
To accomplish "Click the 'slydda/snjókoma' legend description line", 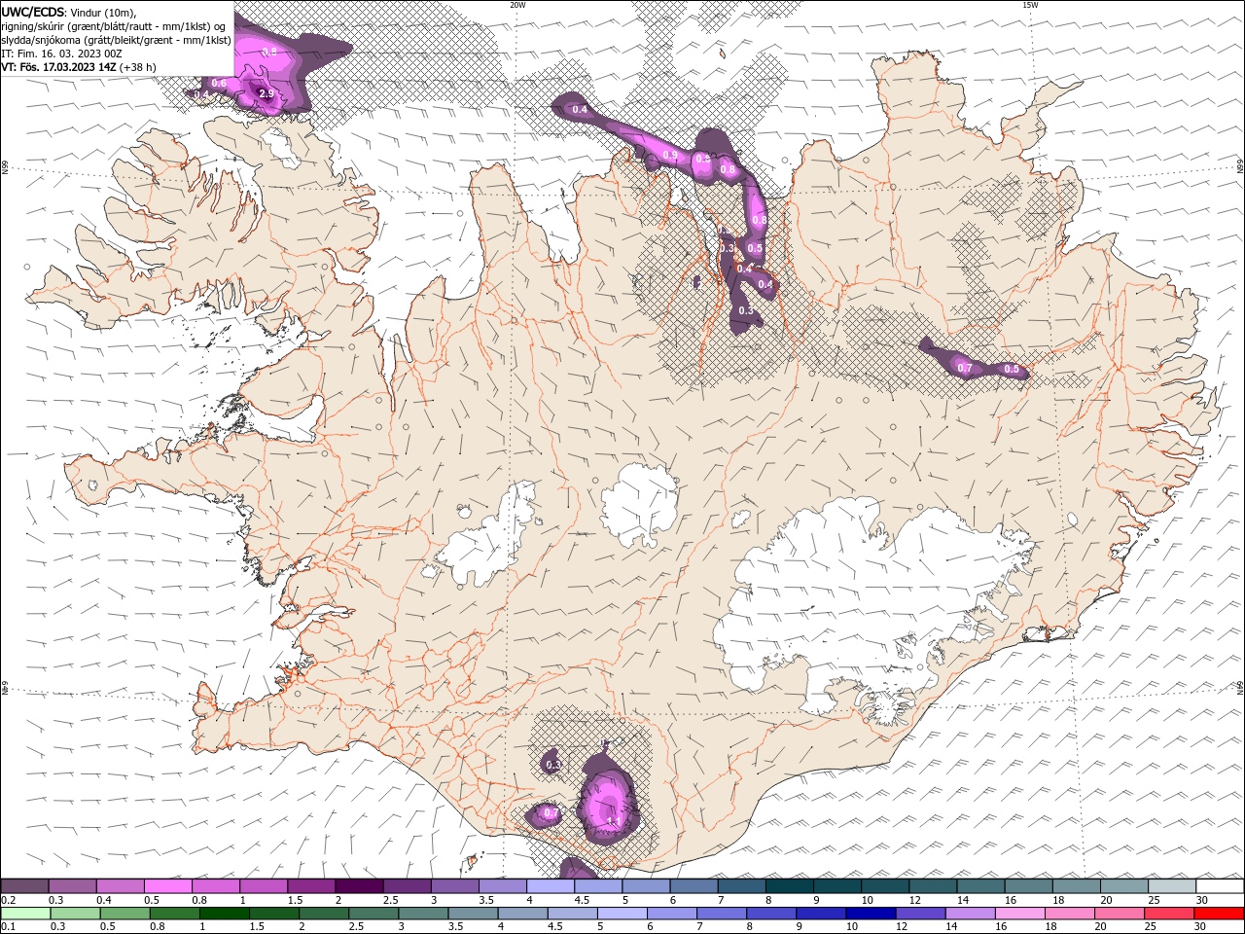I will (116, 40).
